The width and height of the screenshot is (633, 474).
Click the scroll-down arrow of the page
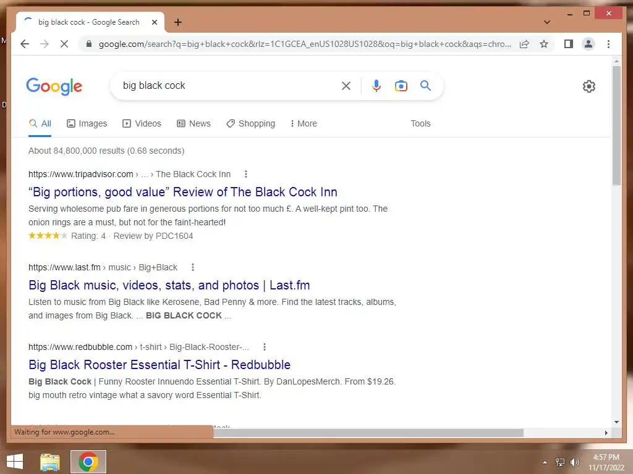click(x=616, y=422)
